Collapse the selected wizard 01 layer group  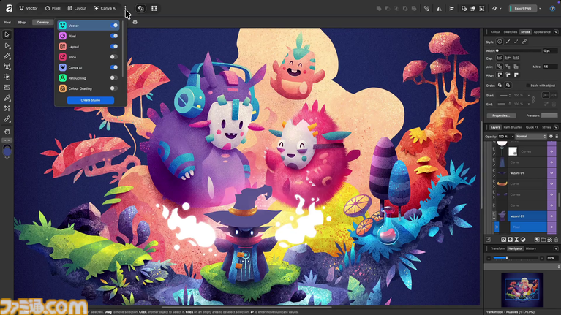[x=494, y=216]
